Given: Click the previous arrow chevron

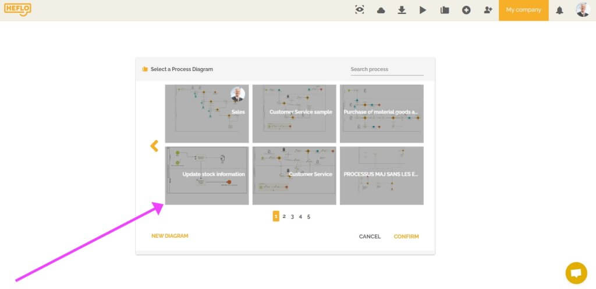Looking at the screenshot, I should point(154,146).
